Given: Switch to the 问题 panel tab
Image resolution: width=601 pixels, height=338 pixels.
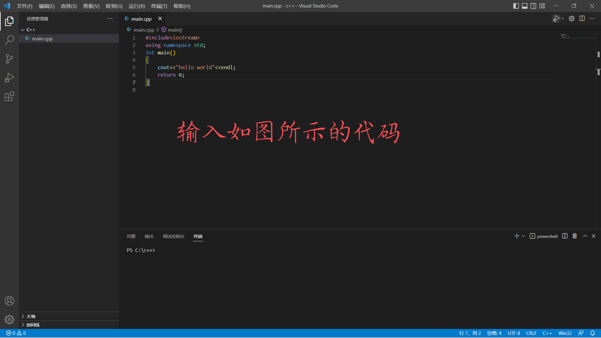Looking at the screenshot, I should click(131, 236).
